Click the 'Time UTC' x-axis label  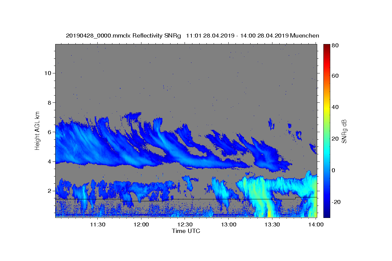click(x=186, y=231)
